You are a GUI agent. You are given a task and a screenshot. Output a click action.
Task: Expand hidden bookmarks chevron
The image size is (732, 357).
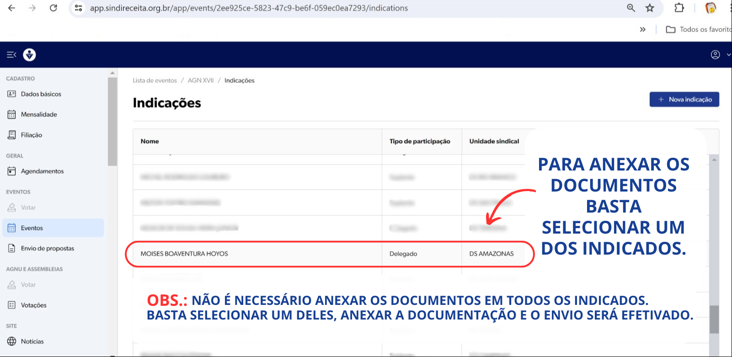642,29
